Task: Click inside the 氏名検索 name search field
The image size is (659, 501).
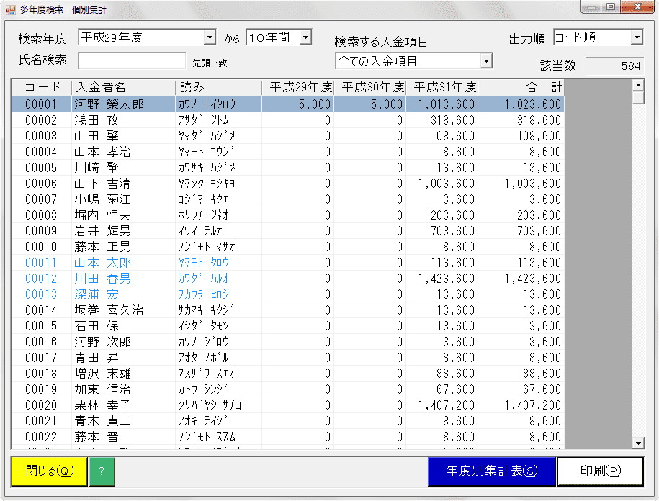Action: [130, 61]
